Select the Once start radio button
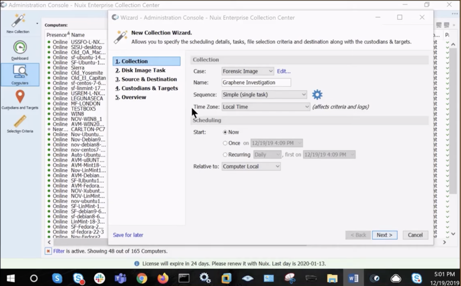461x286 pixels. pyautogui.click(x=225, y=143)
